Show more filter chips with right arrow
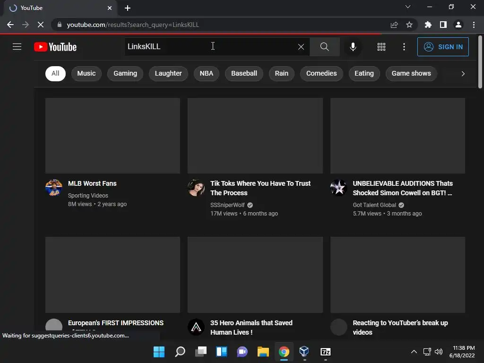The width and height of the screenshot is (484, 363). [463, 73]
